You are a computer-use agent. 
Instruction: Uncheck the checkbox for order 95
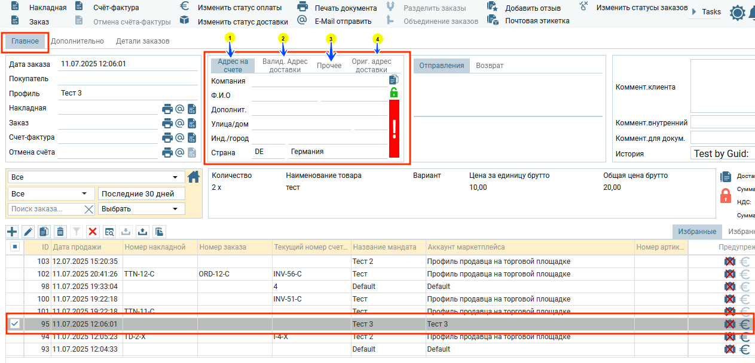pyautogui.click(x=15, y=324)
